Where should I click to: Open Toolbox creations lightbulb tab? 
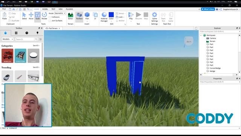click(x=37, y=33)
